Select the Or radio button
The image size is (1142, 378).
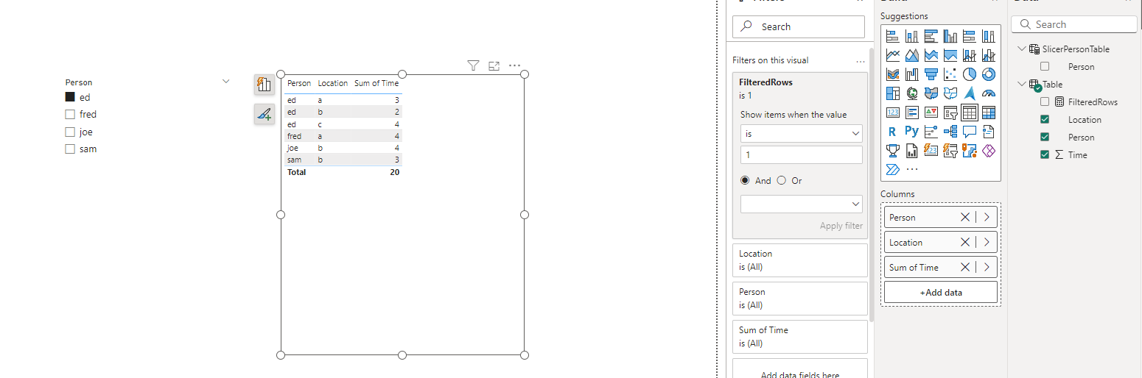782,180
